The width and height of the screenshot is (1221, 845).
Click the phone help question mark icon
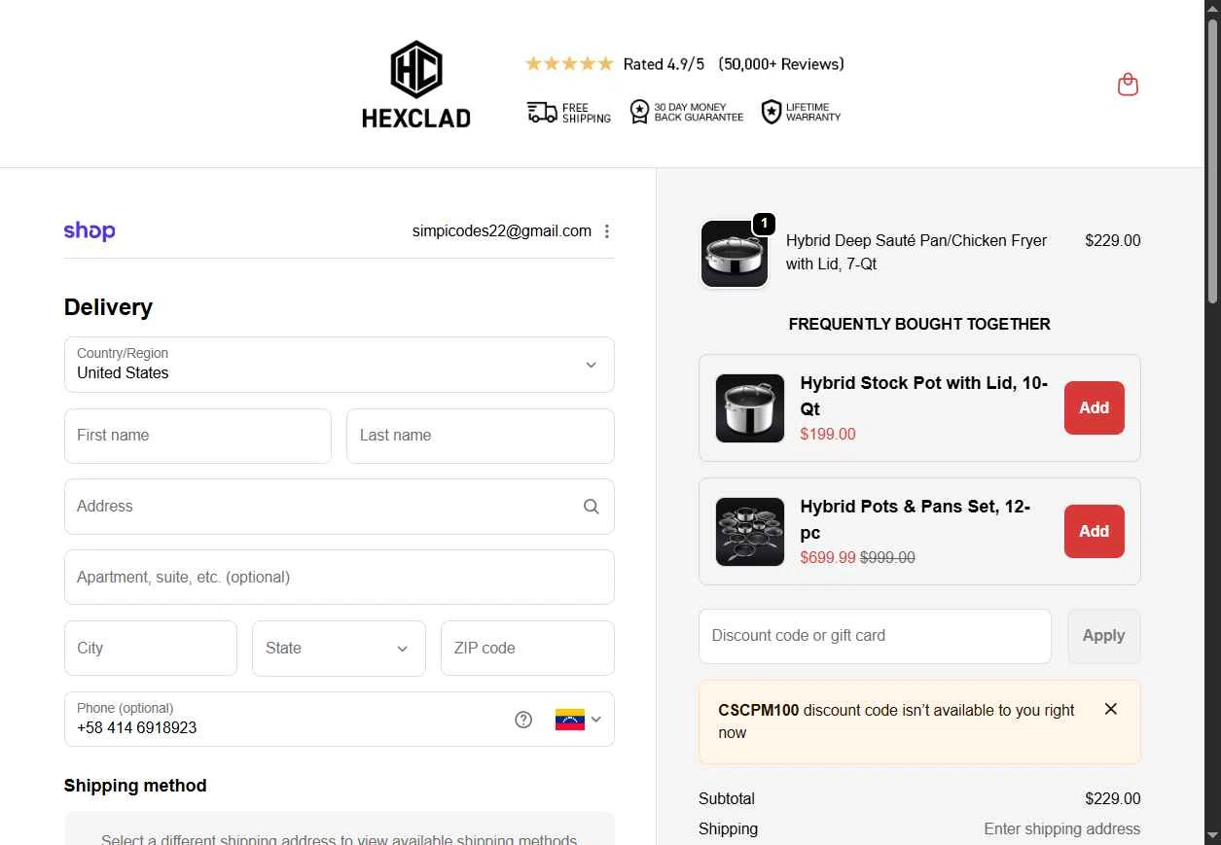[523, 720]
